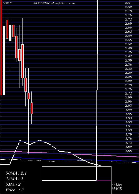Click the 2.52 price axis label

point(128,44)
